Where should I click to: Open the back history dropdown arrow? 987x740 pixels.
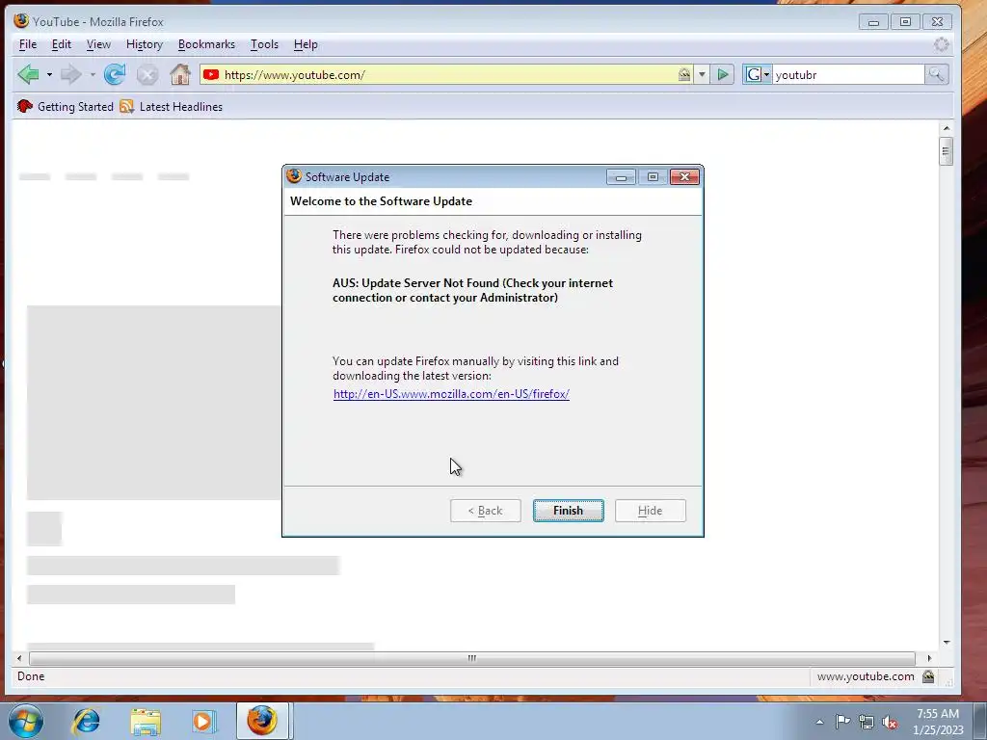tap(49, 75)
